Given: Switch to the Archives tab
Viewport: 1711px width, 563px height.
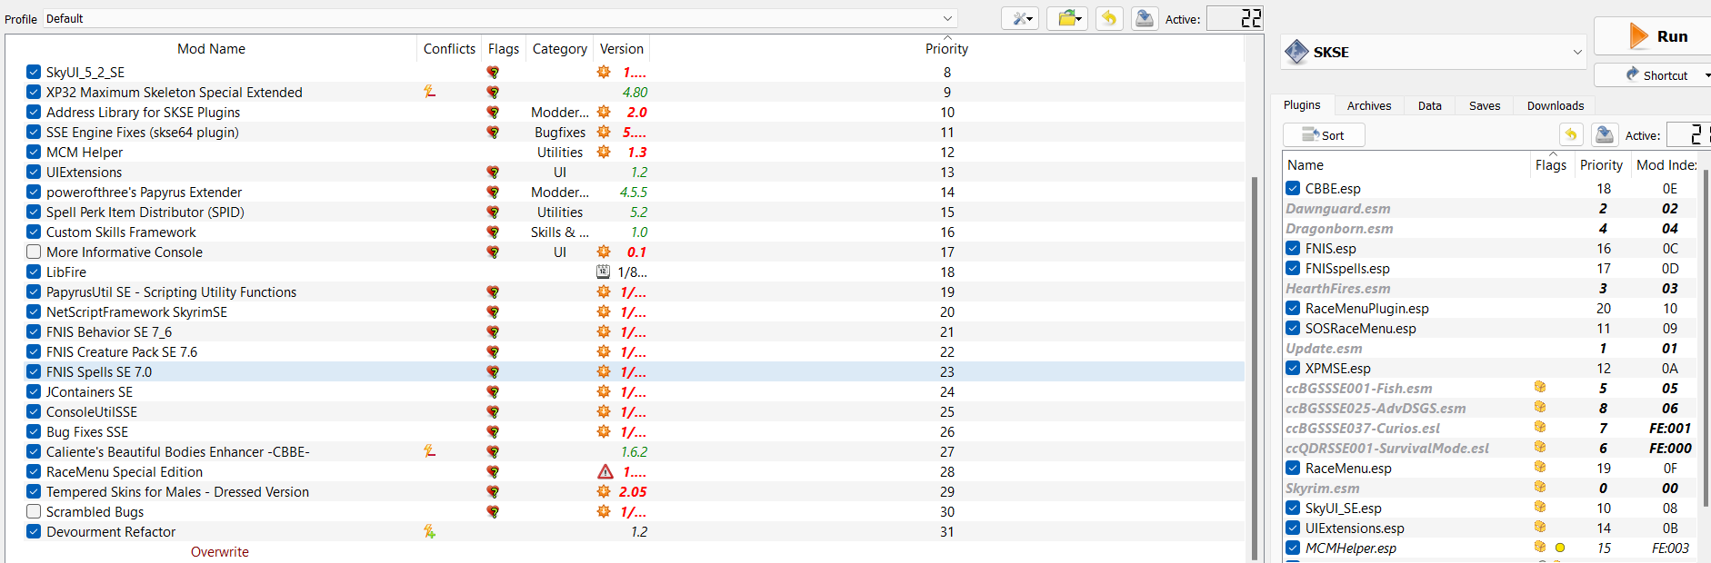Looking at the screenshot, I should [x=1368, y=105].
